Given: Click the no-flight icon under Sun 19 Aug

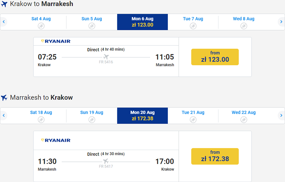Looking at the screenshot, I should point(92,120).
